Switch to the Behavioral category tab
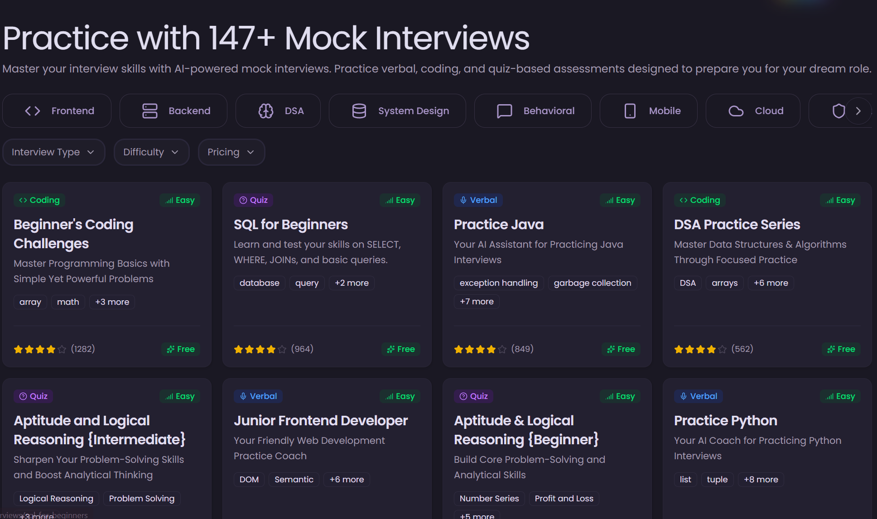Image resolution: width=877 pixels, height=519 pixels. 532,111
